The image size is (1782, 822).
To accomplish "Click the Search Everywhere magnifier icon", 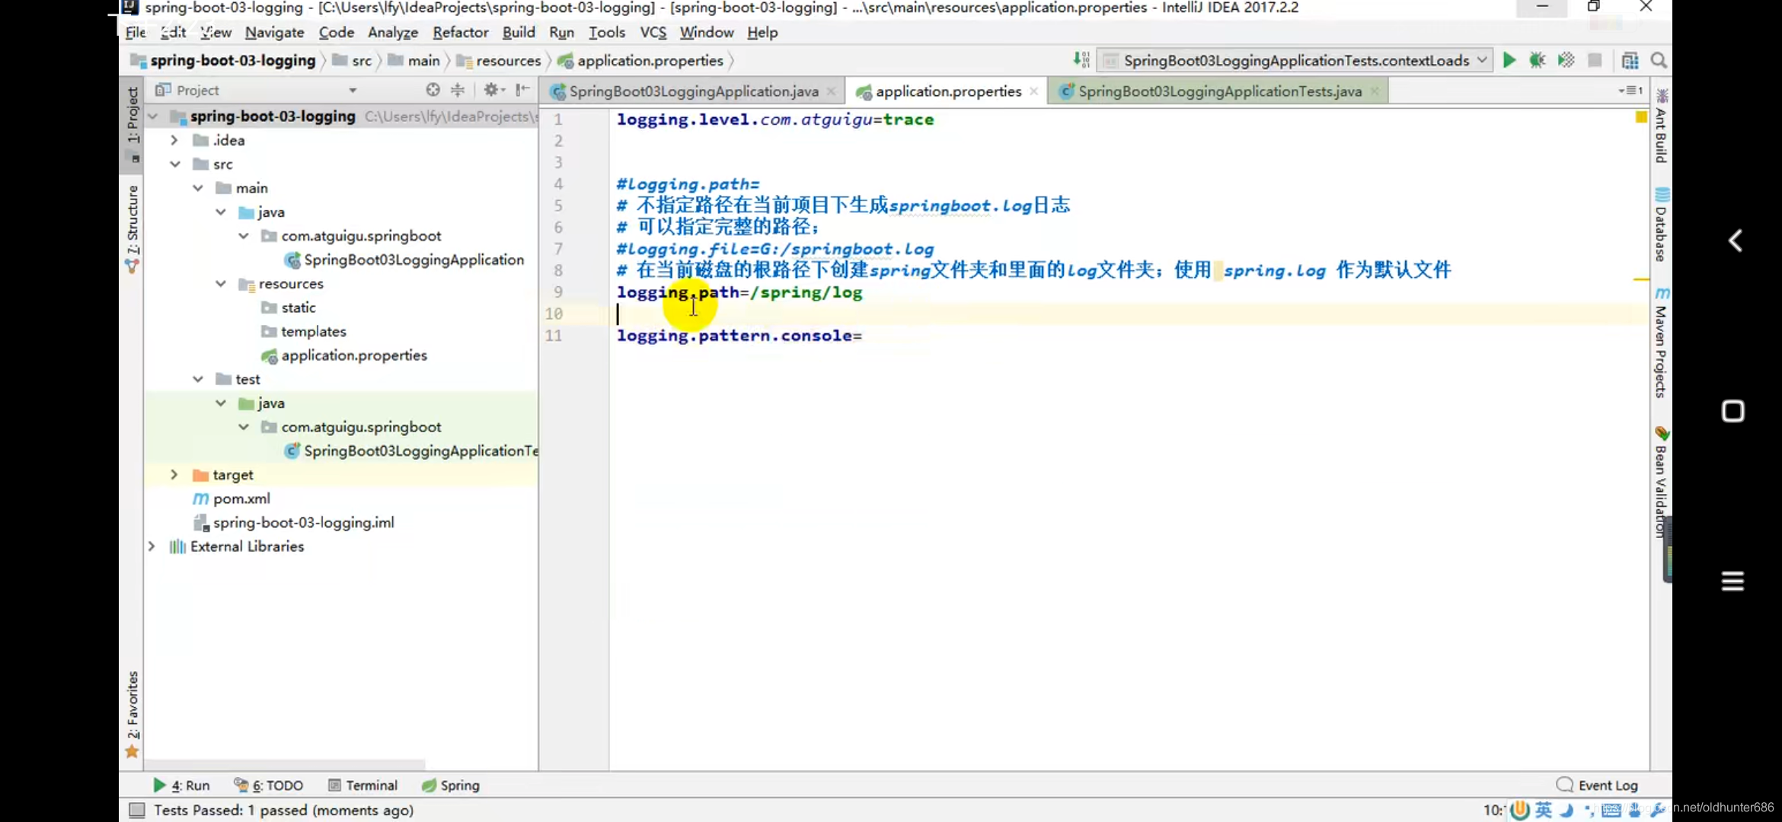I will click(x=1659, y=60).
